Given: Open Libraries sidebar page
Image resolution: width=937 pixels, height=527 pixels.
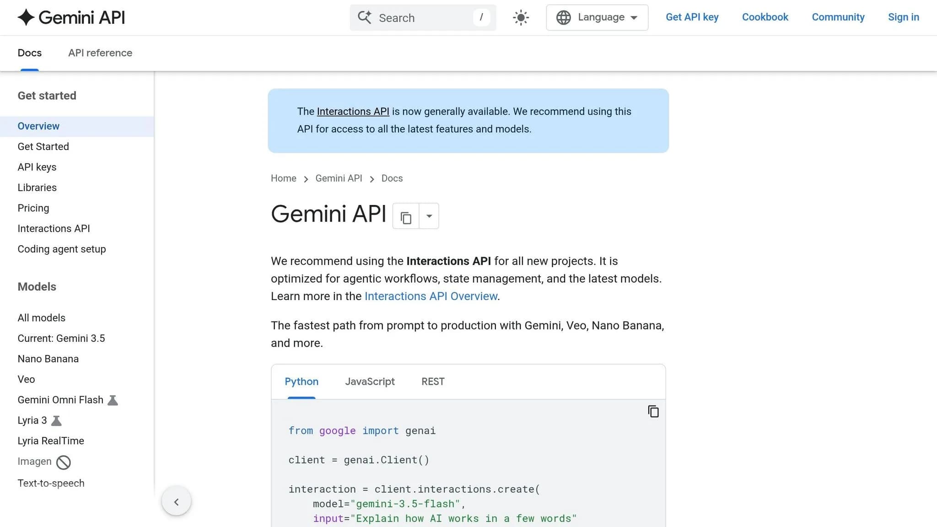Looking at the screenshot, I should [37, 188].
